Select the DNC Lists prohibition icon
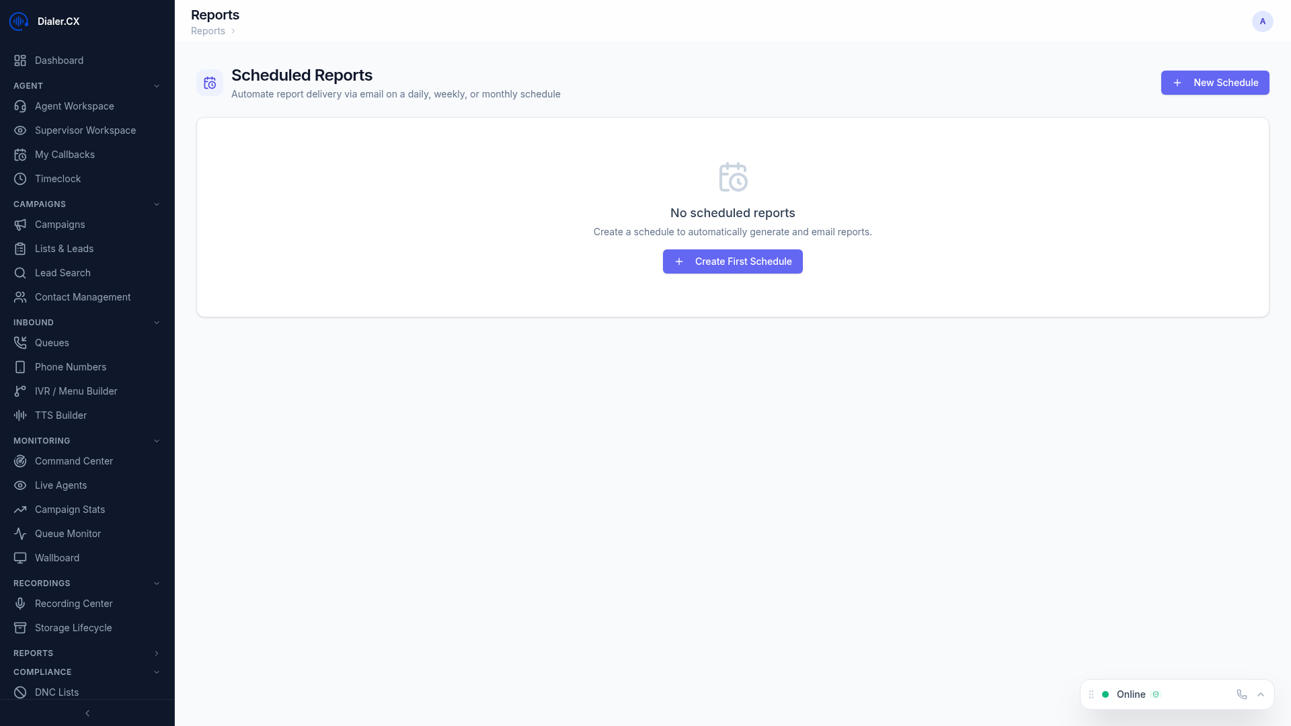The height and width of the screenshot is (726, 1291). pos(20,692)
